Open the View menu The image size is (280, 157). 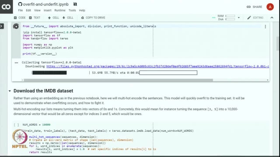37,10
